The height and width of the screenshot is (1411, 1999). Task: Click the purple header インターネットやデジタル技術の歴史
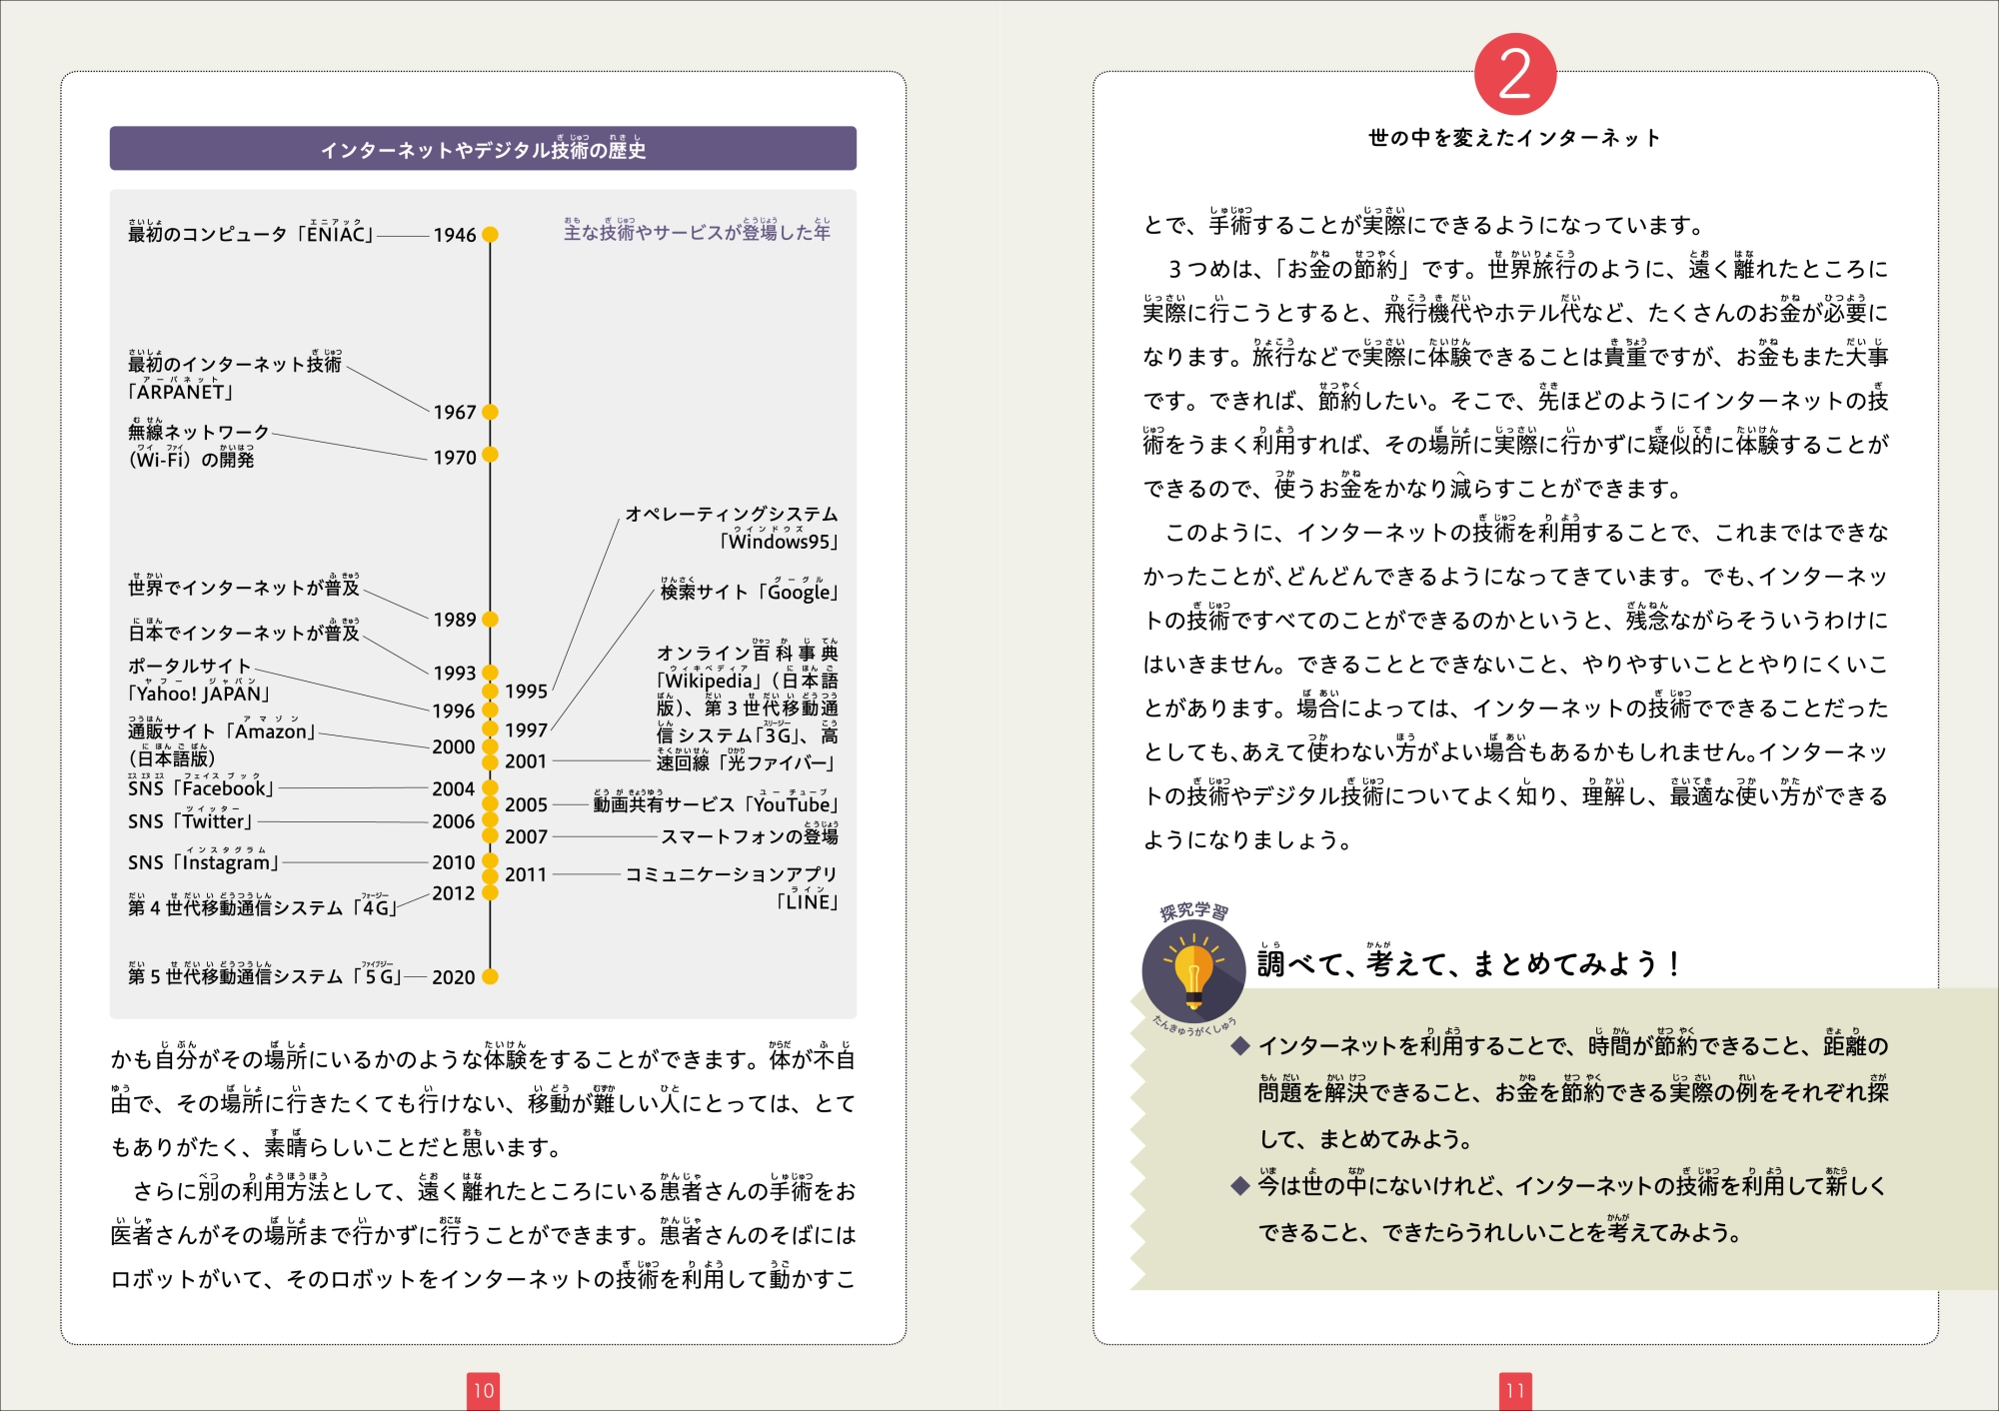(x=483, y=148)
